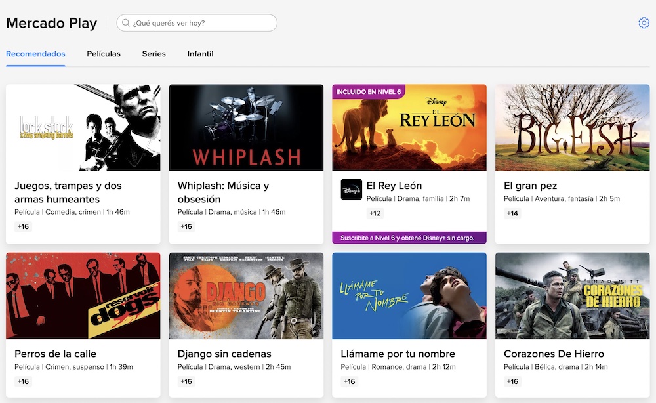
Task: Click the 'Llámame por tu nombre' title
Action: (x=398, y=354)
